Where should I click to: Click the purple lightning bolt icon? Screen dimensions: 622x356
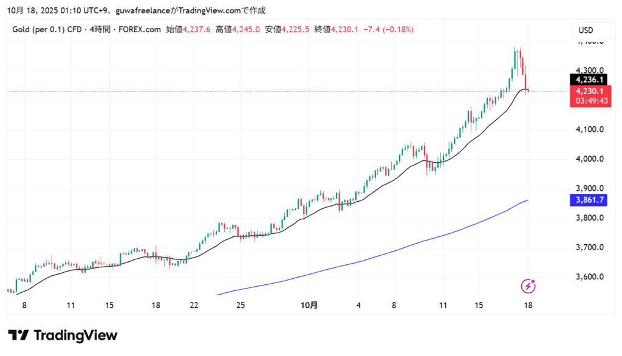tap(528, 286)
